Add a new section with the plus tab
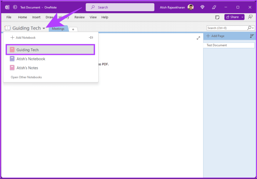257x179 pixels. point(73,29)
